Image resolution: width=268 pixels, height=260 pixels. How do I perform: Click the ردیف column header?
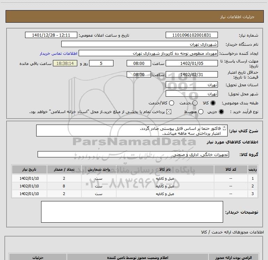click(253, 170)
